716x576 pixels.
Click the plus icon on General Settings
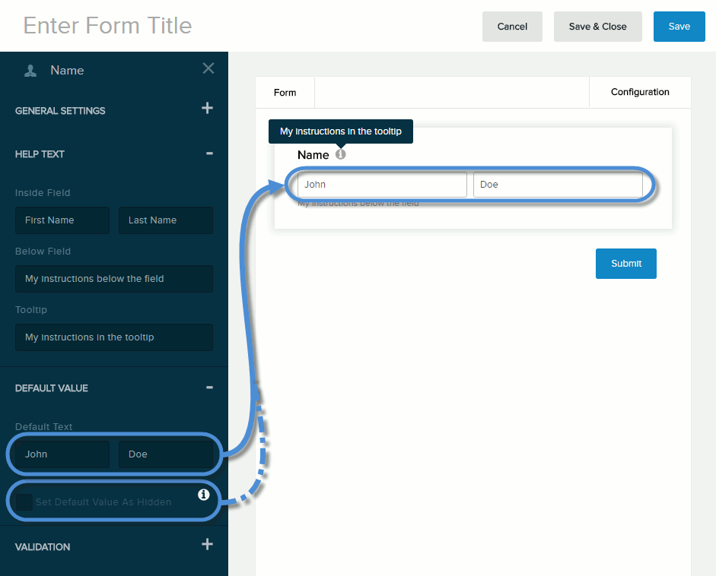[x=207, y=108]
